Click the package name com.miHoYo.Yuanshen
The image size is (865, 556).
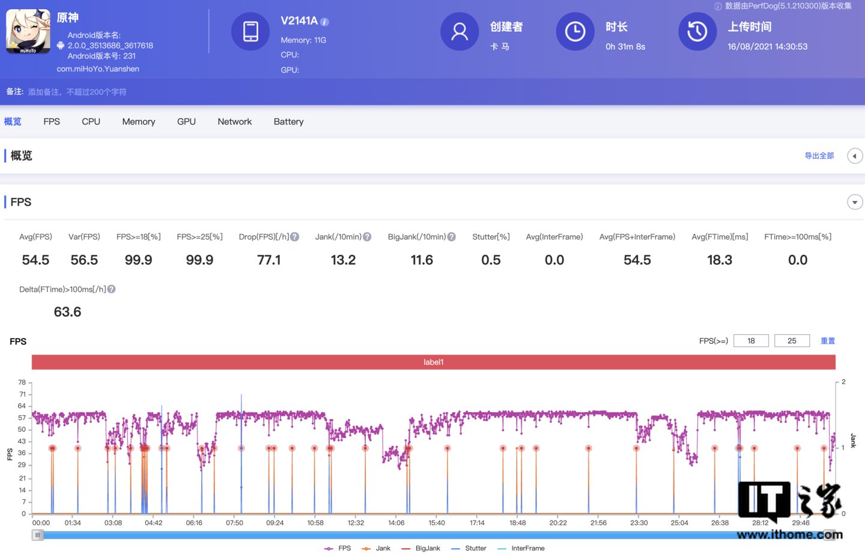(x=98, y=69)
